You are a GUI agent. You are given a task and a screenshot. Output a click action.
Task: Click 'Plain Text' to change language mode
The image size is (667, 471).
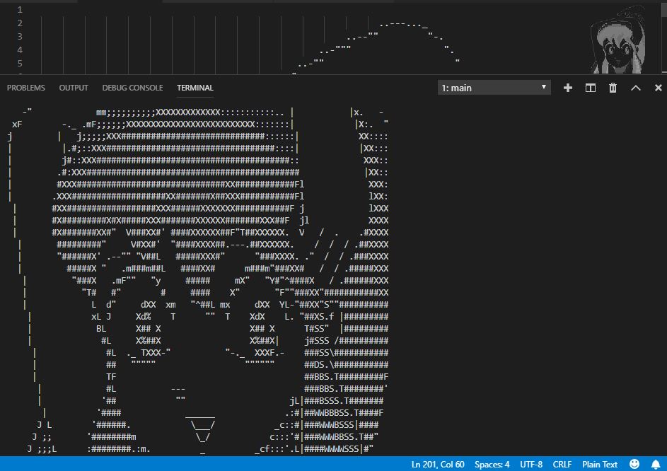[599, 464]
